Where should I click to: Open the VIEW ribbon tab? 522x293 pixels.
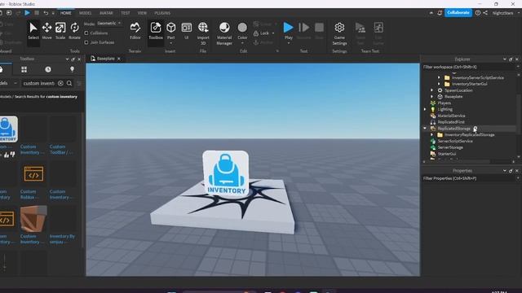[x=142, y=13]
